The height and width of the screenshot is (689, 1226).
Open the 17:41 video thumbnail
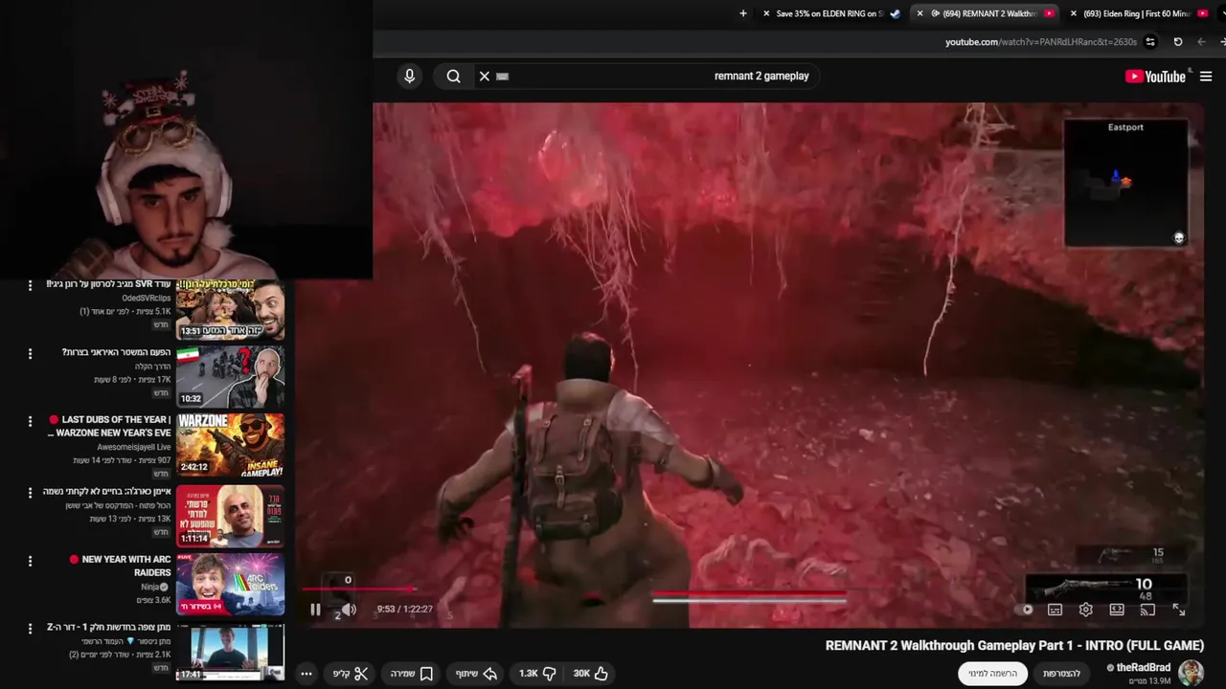[x=230, y=653]
